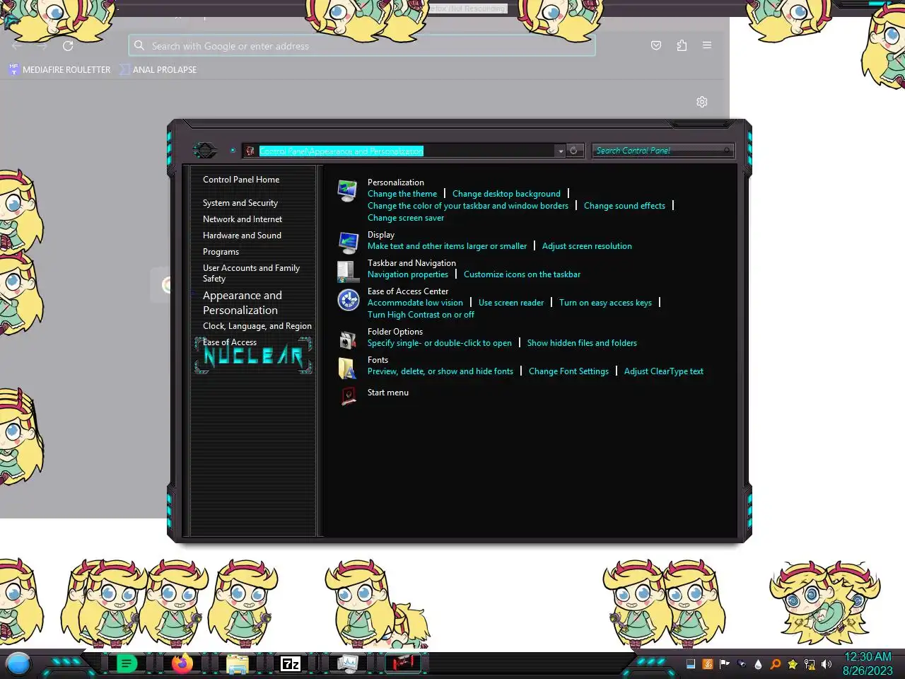Open new tab settings gear in Firefox
This screenshot has width=905, height=679.
(x=702, y=102)
